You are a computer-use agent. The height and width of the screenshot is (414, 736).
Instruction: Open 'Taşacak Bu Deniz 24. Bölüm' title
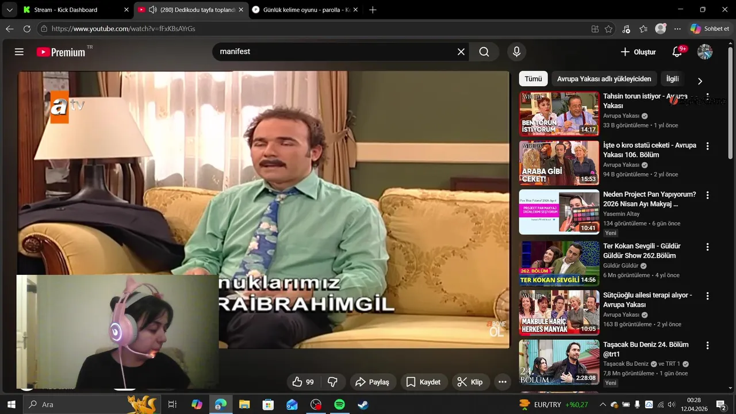coord(646,349)
